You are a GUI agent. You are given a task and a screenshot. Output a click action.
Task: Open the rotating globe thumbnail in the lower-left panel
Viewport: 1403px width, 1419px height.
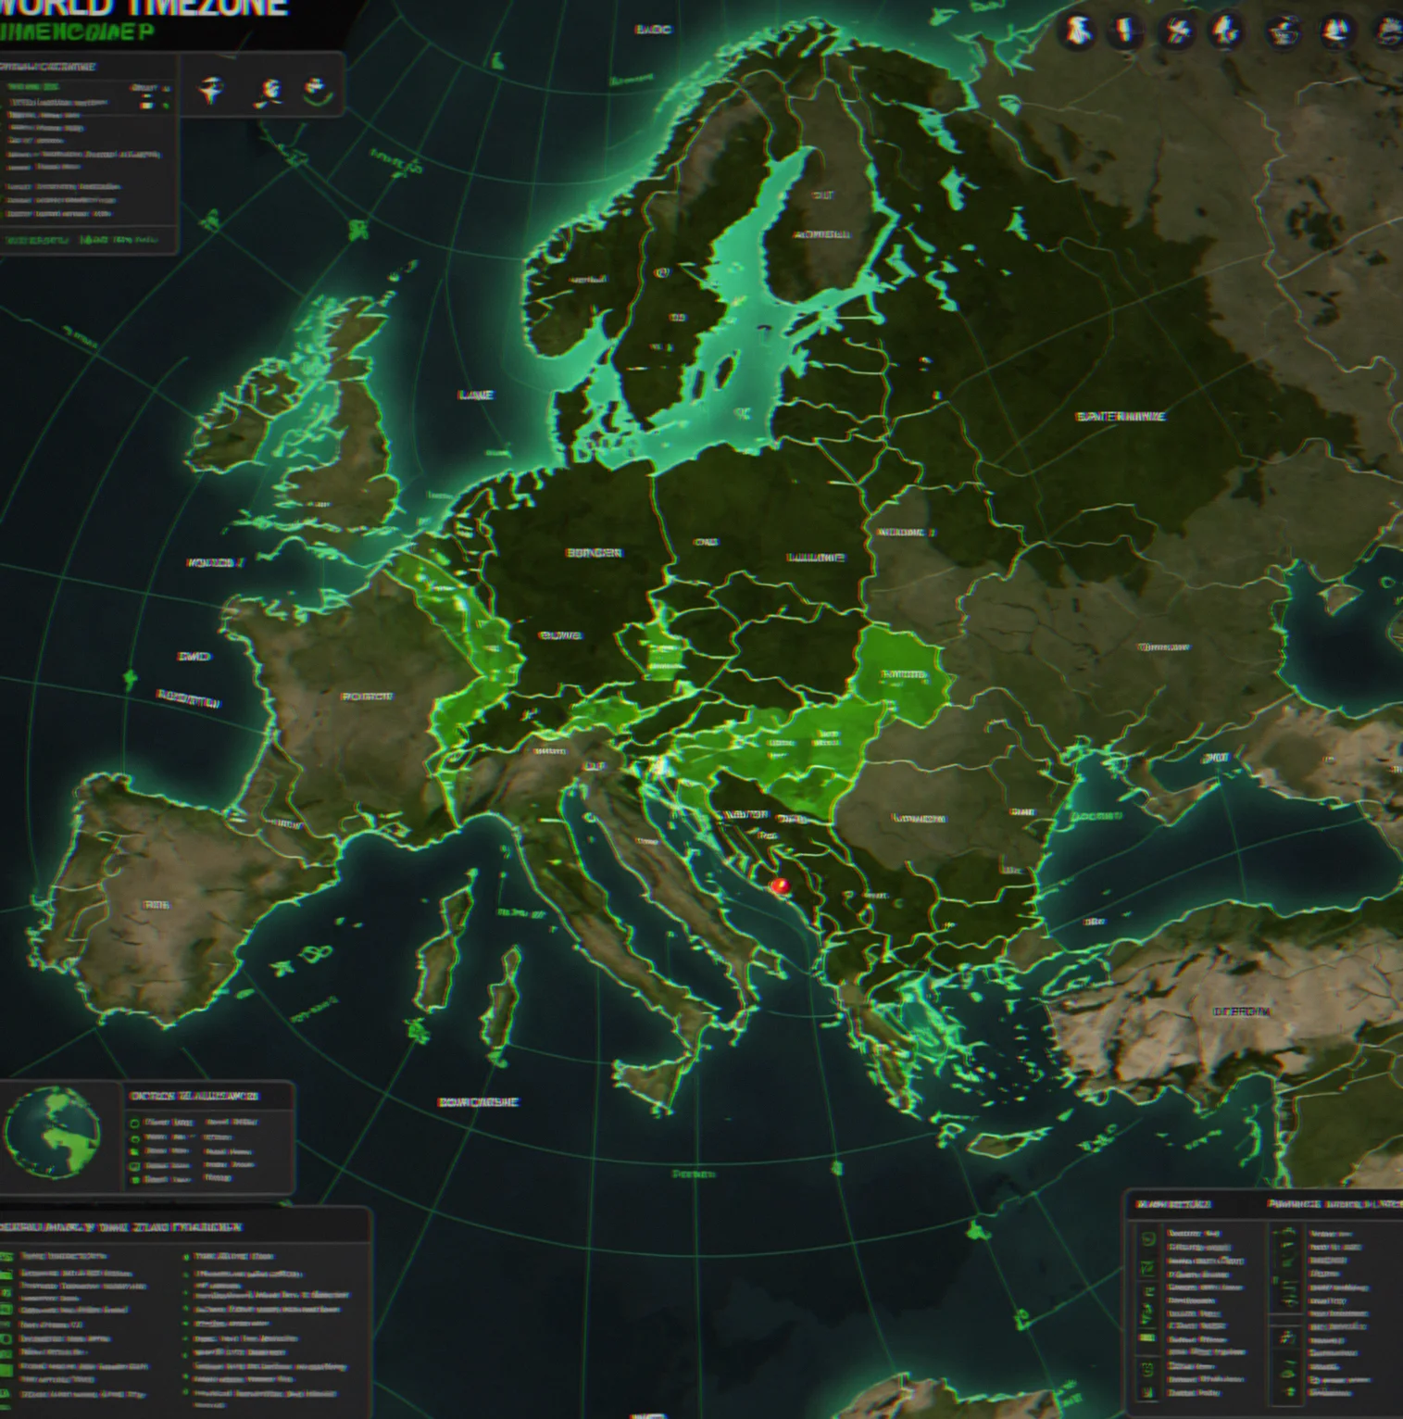[52, 1133]
